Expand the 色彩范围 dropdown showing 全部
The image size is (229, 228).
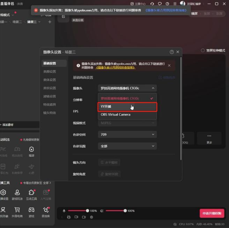[127, 146]
